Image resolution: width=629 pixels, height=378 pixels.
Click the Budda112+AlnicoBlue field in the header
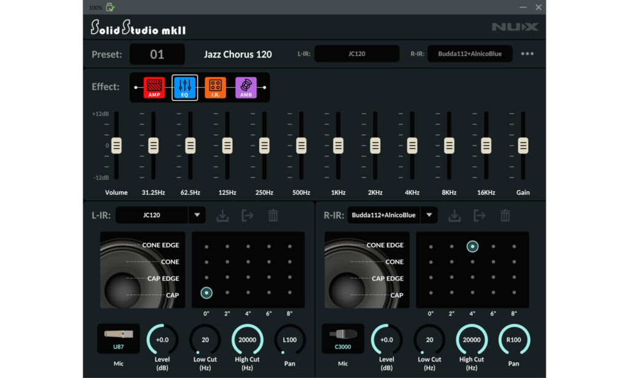click(471, 53)
